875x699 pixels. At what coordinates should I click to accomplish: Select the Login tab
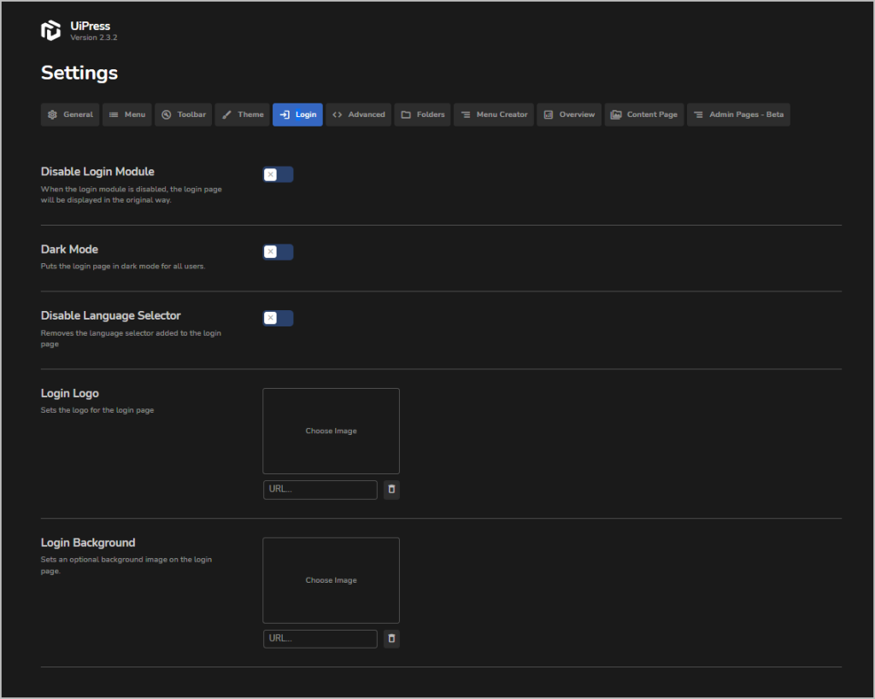pyautogui.click(x=297, y=115)
